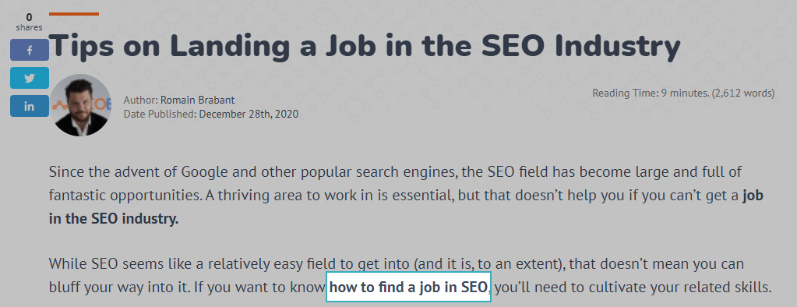797x307 pixels.
Task: Click the '0' share counter number
Action: 29,17
